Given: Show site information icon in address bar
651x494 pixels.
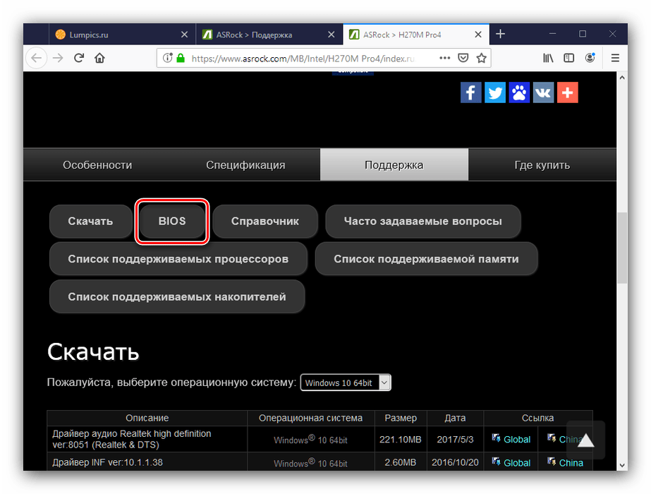Looking at the screenshot, I should click(x=167, y=58).
